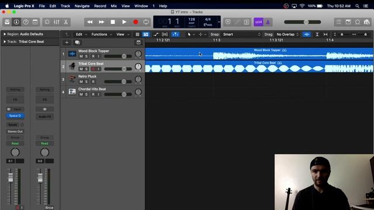This screenshot has height=210, width=374.
Task: Open Quick Help button
Action: 26,22
